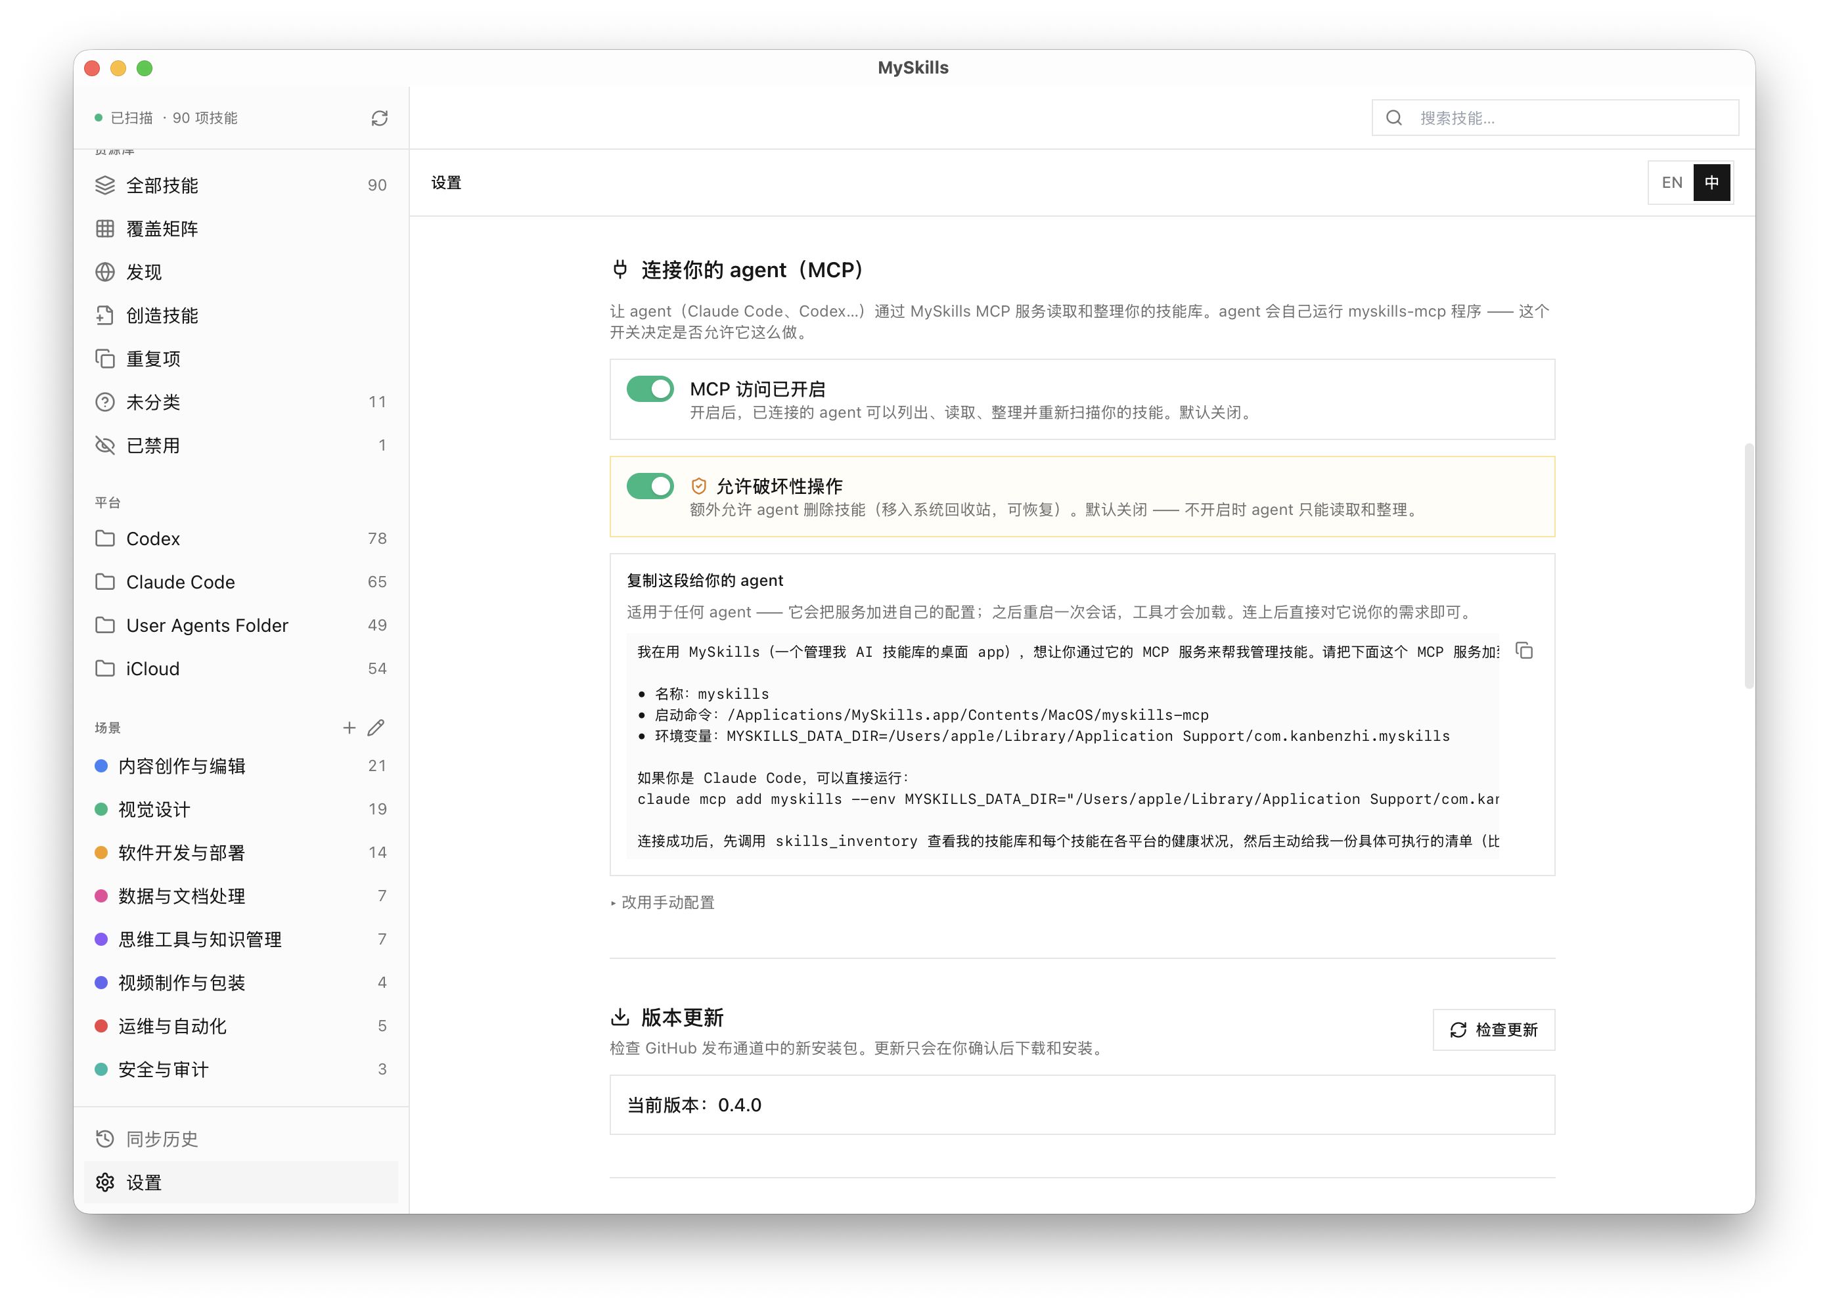This screenshot has width=1829, height=1311.
Task: Add a new scene with the plus icon
Action: point(350,728)
